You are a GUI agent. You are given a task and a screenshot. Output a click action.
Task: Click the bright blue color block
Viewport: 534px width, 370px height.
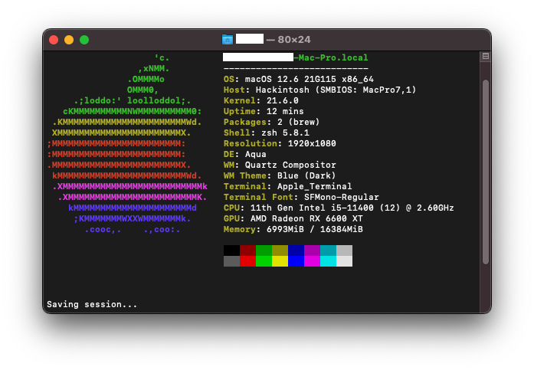(x=296, y=261)
